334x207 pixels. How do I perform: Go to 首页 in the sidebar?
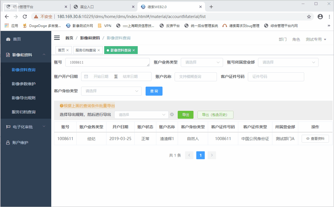tap(26, 39)
